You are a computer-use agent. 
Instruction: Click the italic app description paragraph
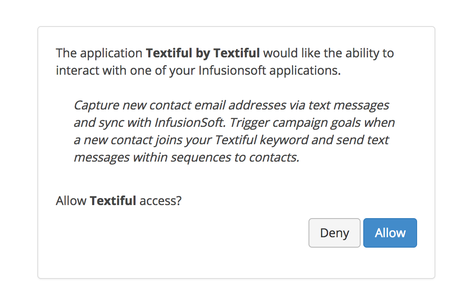[234, 131]
